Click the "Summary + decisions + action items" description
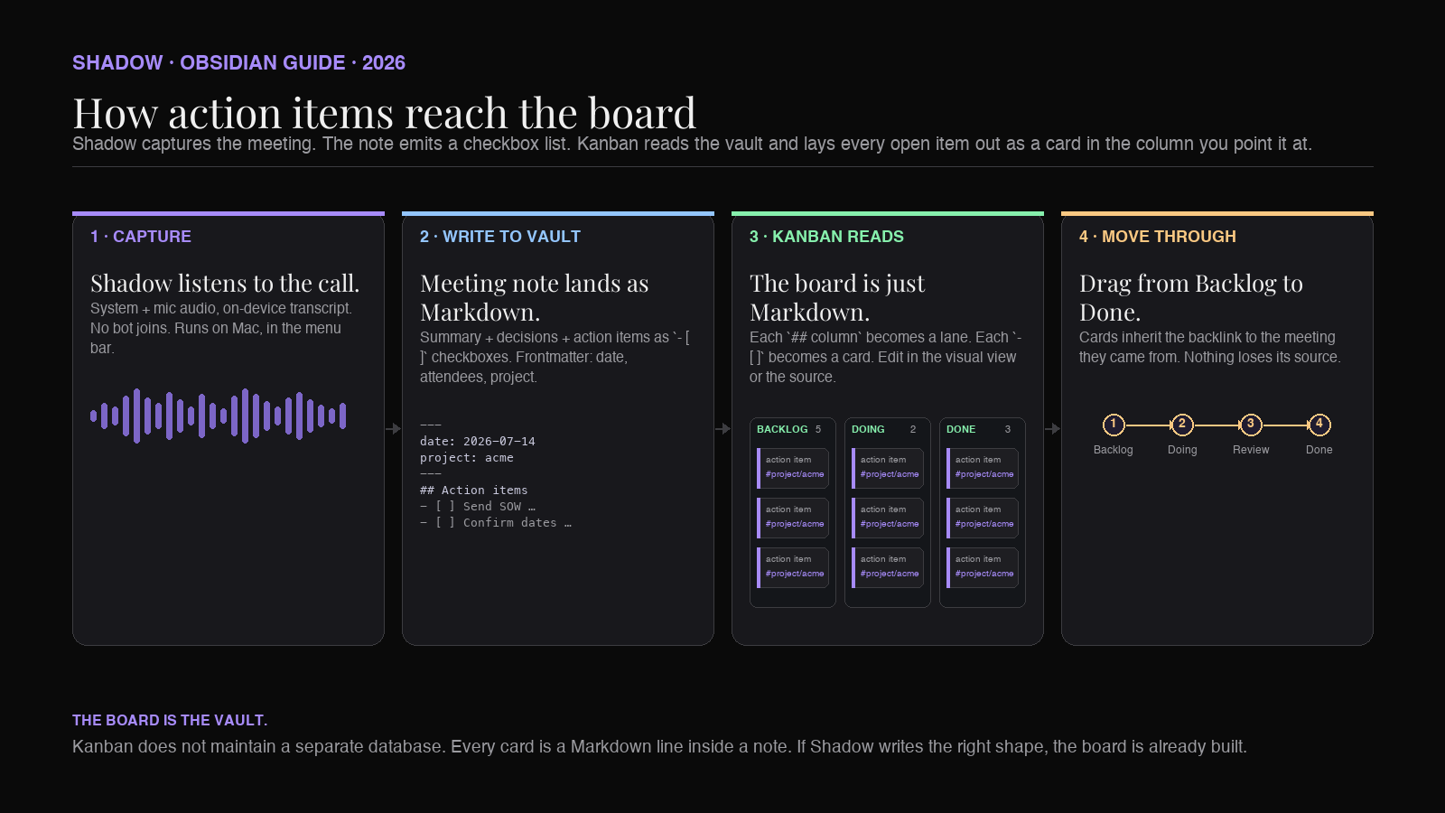 point(555,357)
